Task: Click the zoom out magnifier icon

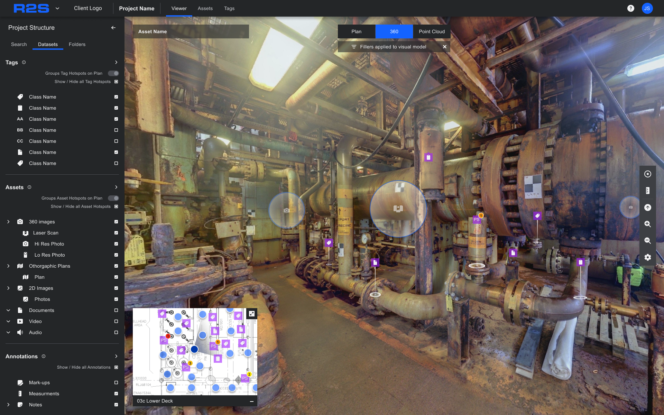Action: click(647, 241)
